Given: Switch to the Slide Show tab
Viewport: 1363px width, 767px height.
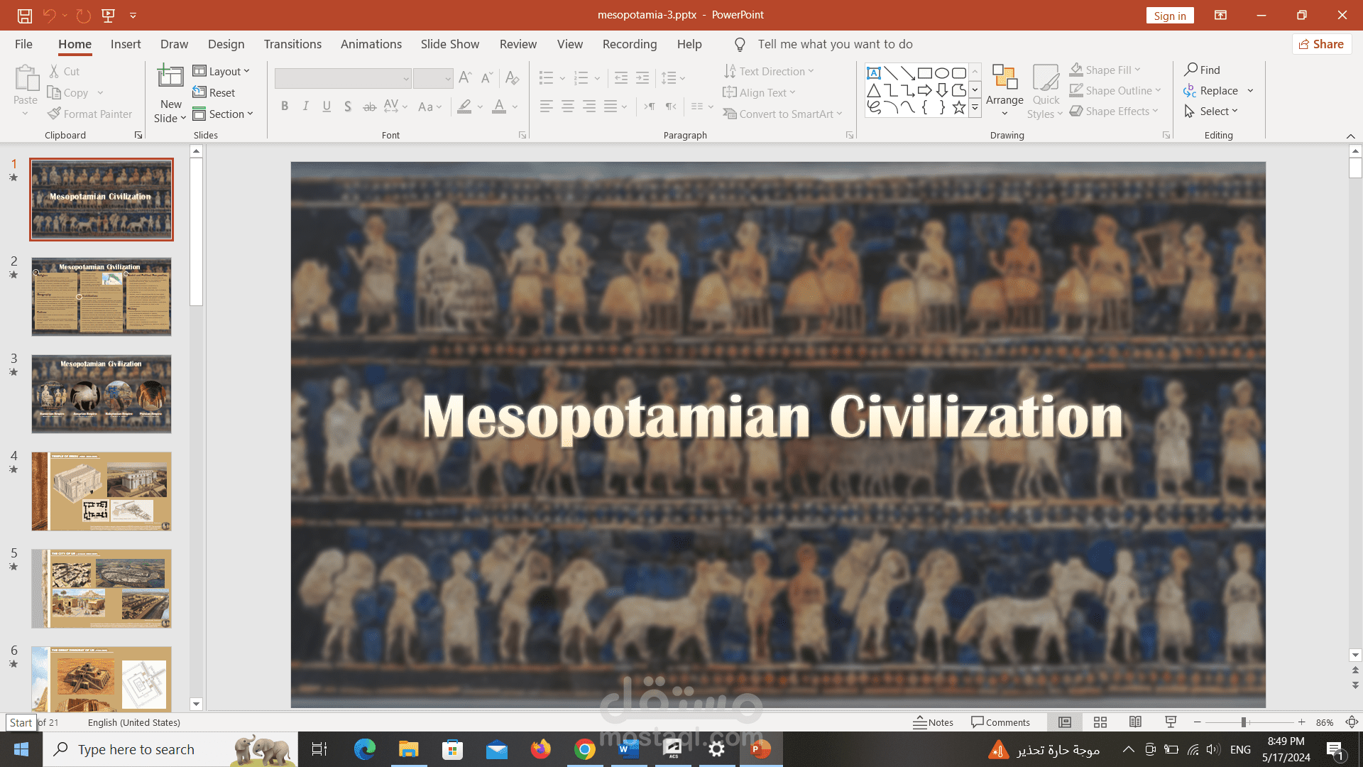Looking at the screenshot, I should click(x=449, y=44).
